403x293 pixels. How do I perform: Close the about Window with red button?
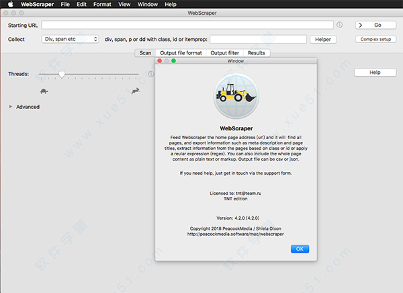pos(160,60)
